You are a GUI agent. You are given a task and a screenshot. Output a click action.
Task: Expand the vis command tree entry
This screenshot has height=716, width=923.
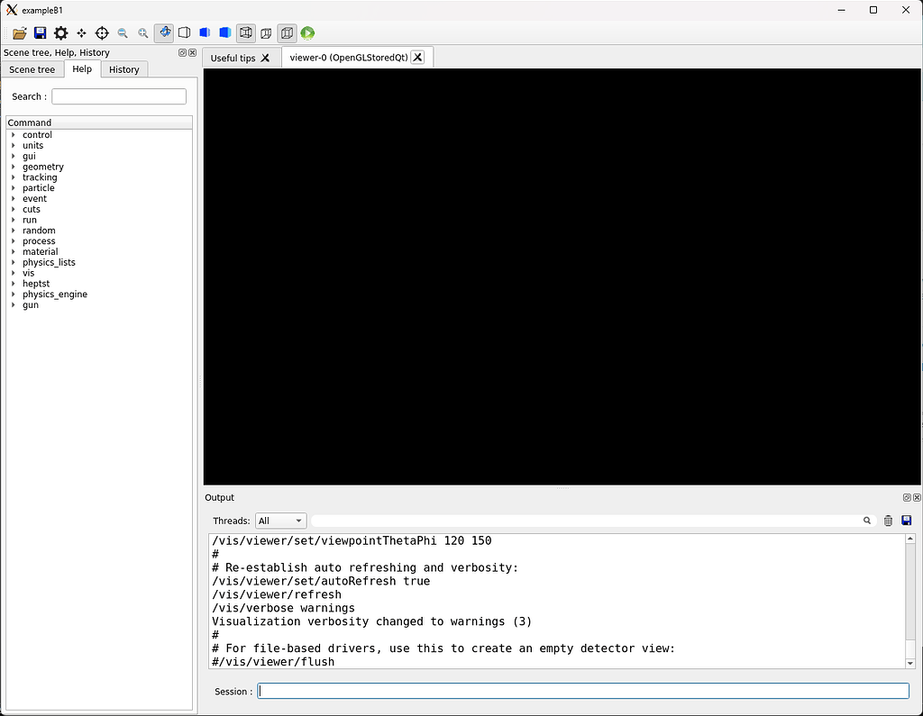[x=13, y=273]
